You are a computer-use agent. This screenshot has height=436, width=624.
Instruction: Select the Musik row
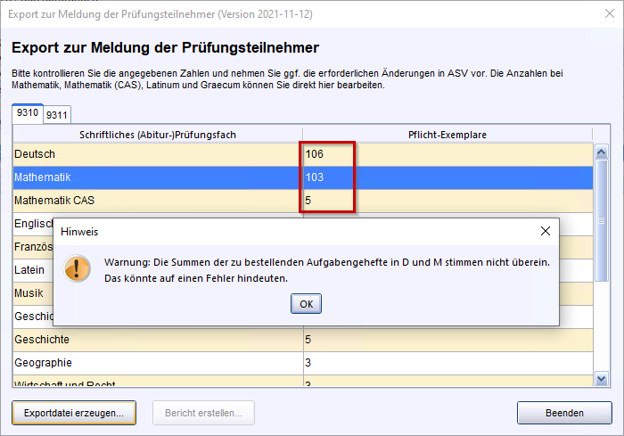point(33,293)
